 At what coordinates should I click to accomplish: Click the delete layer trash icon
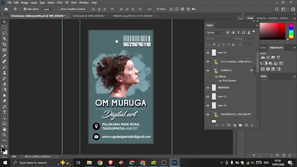point(252,125)
